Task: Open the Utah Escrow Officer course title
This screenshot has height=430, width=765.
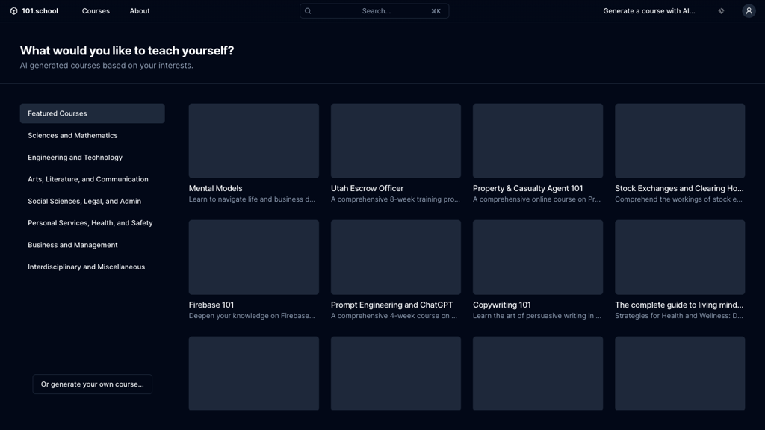Action: coord(367,189)
